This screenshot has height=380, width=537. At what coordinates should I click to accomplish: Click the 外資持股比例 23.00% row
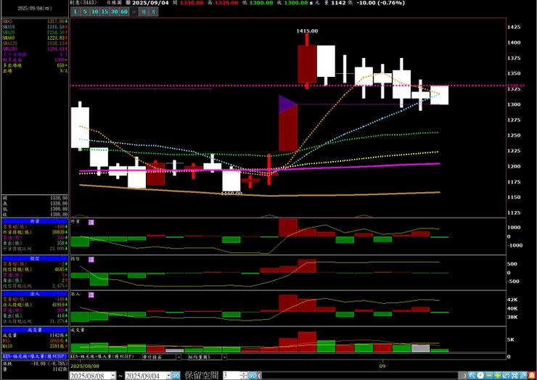35,249
